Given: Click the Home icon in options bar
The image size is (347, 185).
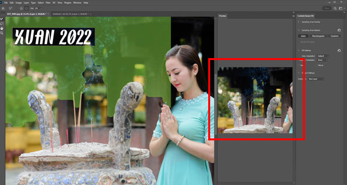Looking at the screenshot, I should [x=3, y=8].
